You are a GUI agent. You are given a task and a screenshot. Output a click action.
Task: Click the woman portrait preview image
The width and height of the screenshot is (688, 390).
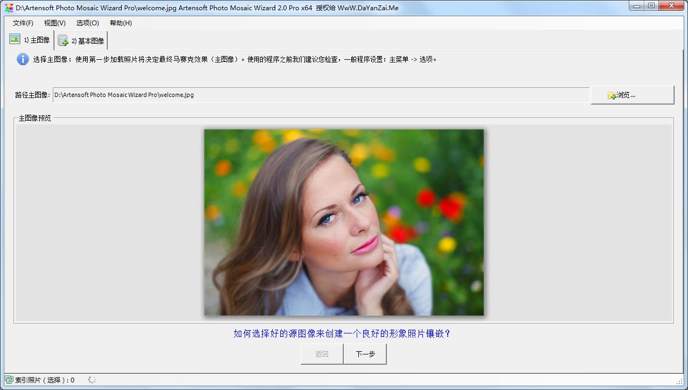coord(344,222)
